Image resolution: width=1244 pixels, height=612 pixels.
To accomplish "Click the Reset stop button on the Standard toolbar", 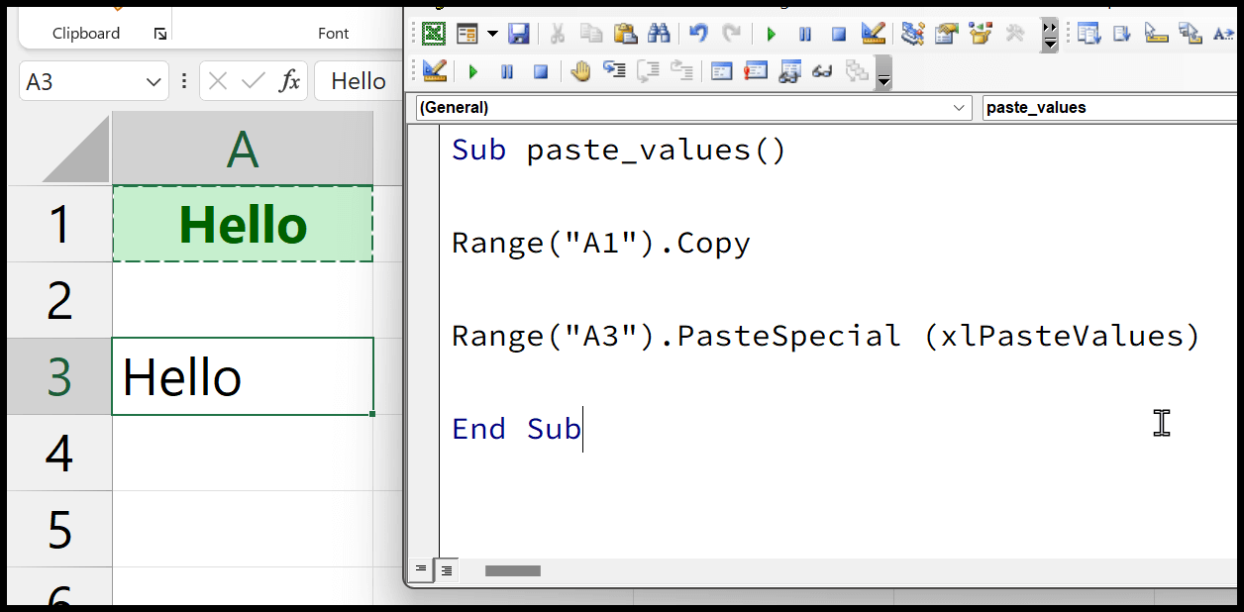I will point(838,34).
